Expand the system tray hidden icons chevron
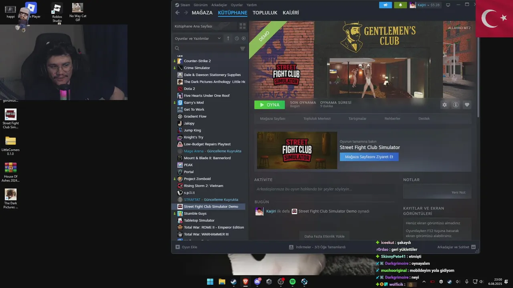This screenshot has height=288, width=513. point(424,282)
